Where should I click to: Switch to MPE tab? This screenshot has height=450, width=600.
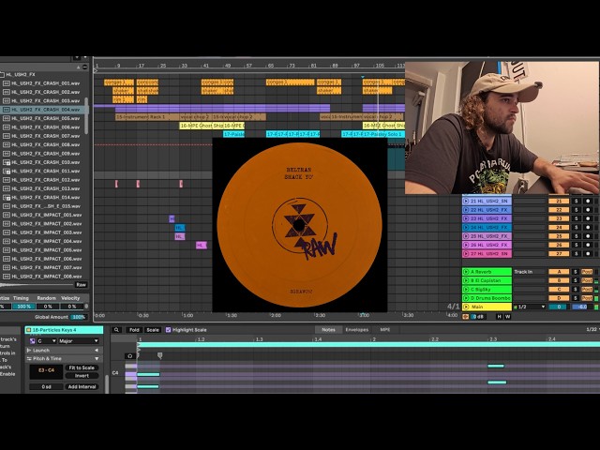click(x=385, y=330)
